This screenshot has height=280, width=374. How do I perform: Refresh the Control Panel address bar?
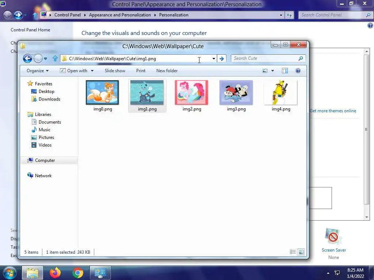pos(289,15)
